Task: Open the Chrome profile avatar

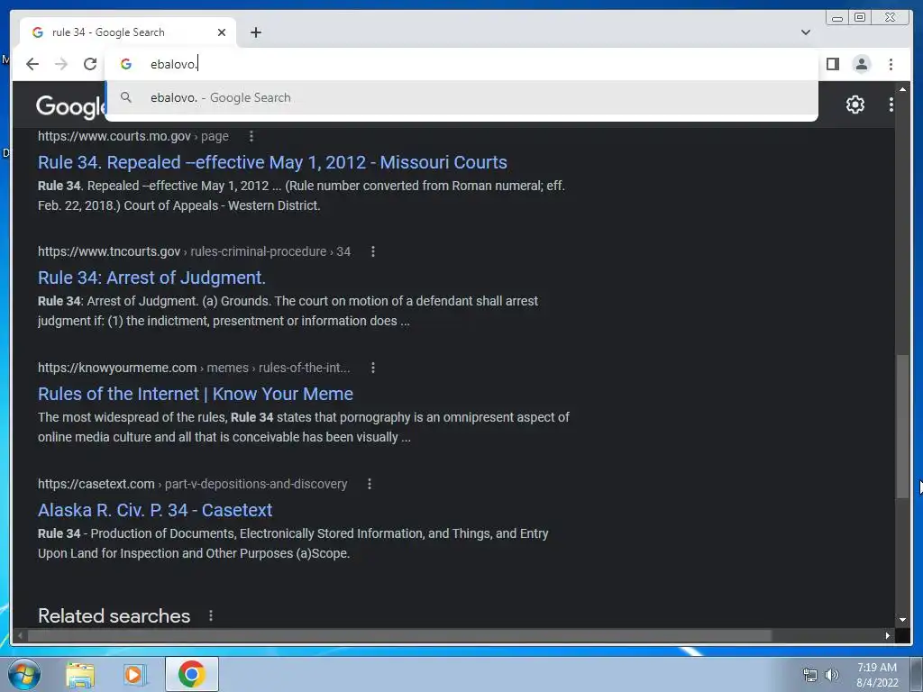Action: (861, 64)
